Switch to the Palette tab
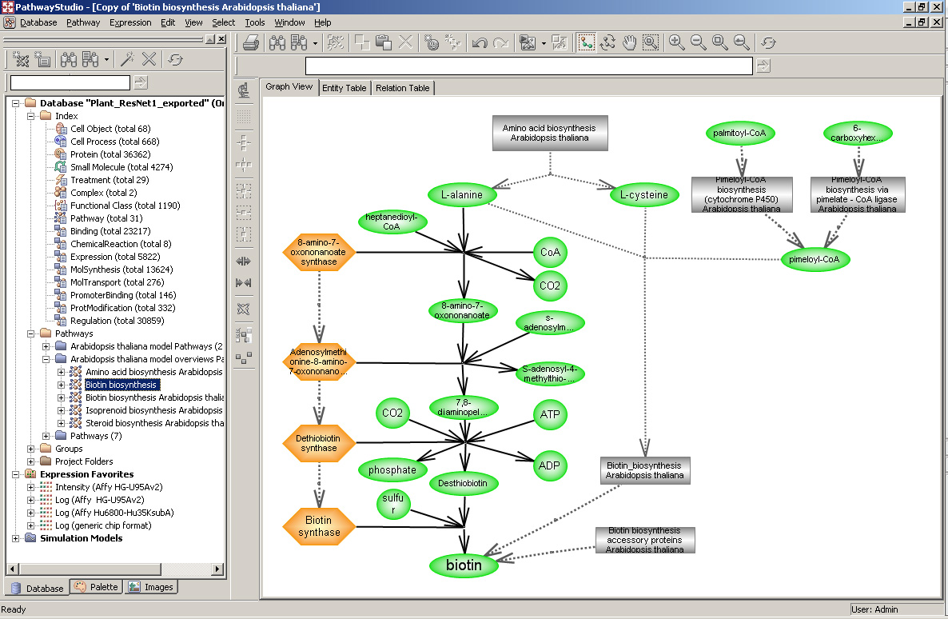The width and height of the screenshot is (948, 619). pyautogui.click(x=96, y=587)
